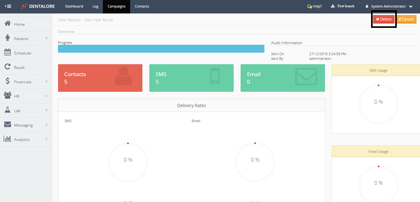Click the Analytics bar chart icon
Viewport: 420px width, 202px height.
pyautogui.click(x=8, y=139)
